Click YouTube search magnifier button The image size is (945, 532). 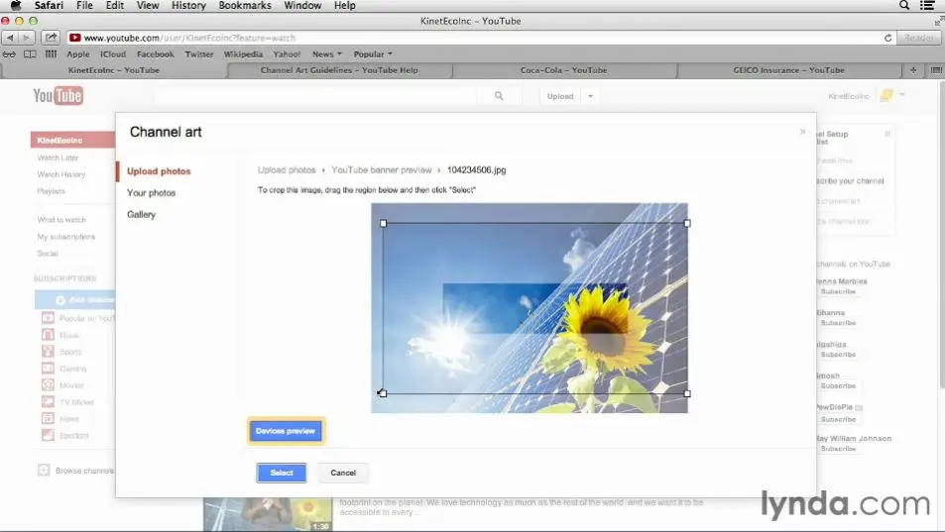[x=499, y=96]
